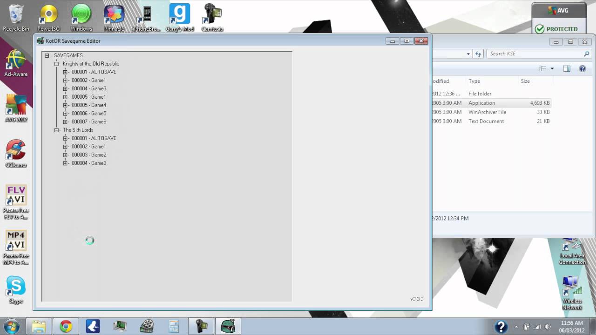The width and height of the screenshot is (596, 335).
Task: Select the 000005 - Game1 save entry
Action: tap(89, 97)
